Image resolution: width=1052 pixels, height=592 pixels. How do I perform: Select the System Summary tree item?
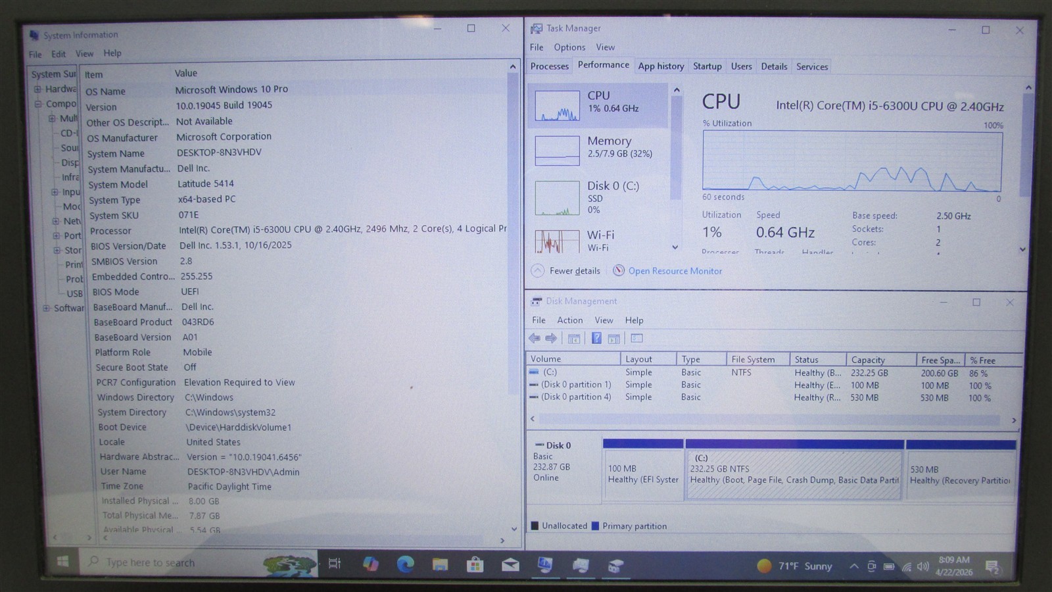coord(53,74)
